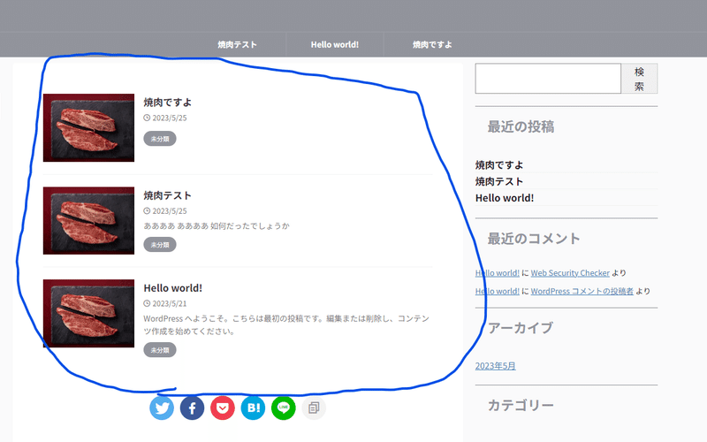Open 焼肉ですよ under 最近の投稿
Image resolution: width=707 pixels, height=442 pixels.
coord(499,165)
